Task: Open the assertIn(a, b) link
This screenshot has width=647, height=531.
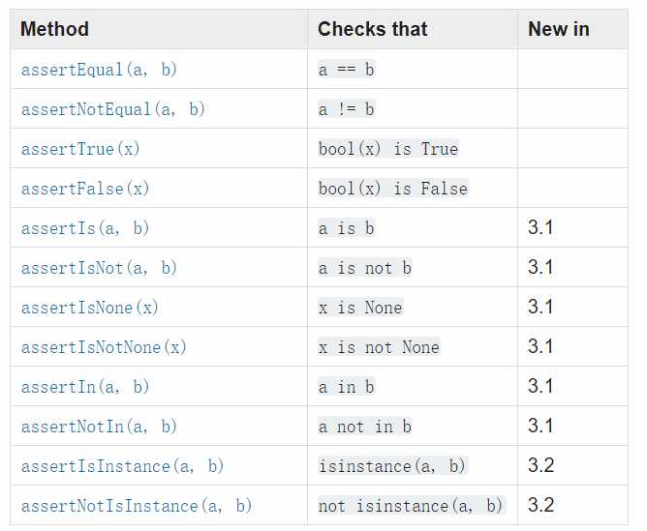Action: 85,387
